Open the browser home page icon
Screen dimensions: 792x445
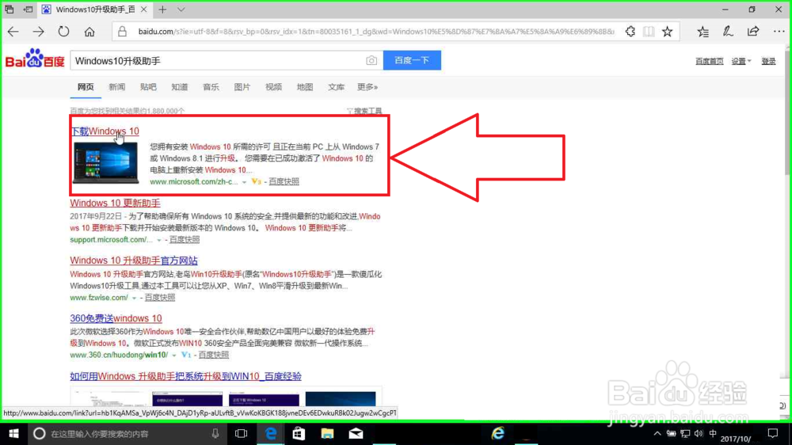click(x=89, y=32)
